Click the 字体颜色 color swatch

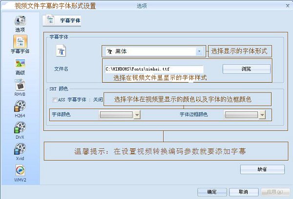click(116, 115)
